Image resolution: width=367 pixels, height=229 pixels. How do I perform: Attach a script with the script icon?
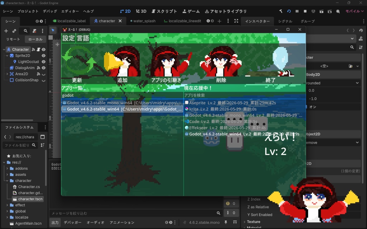point(34,31)
